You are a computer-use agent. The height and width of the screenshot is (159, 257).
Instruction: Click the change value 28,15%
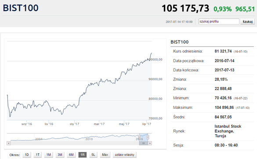[x=221, y=79]
